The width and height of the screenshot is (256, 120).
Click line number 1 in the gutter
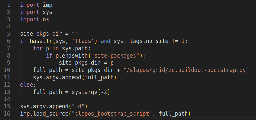click(x=9, y=5)
